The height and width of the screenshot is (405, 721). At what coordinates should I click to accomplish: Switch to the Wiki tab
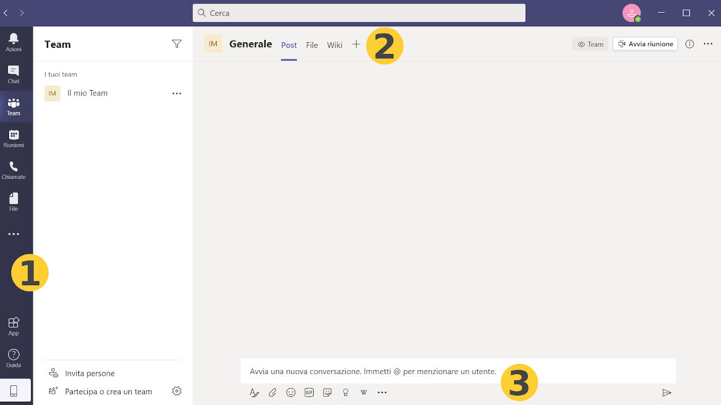[x=335, y=45]
